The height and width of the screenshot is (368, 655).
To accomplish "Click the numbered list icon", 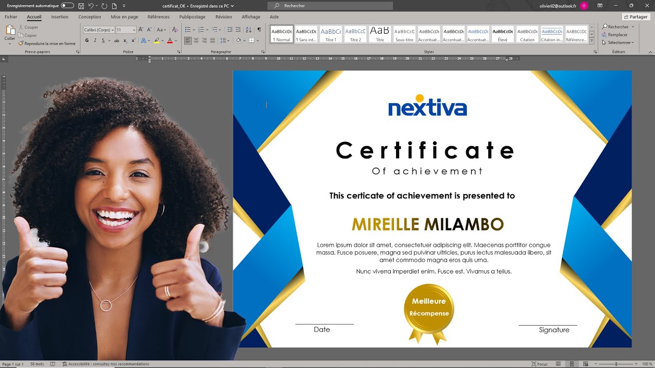I will [x=201, y=30].
